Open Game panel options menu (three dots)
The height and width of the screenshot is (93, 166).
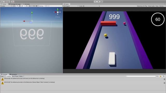[165, 4]
